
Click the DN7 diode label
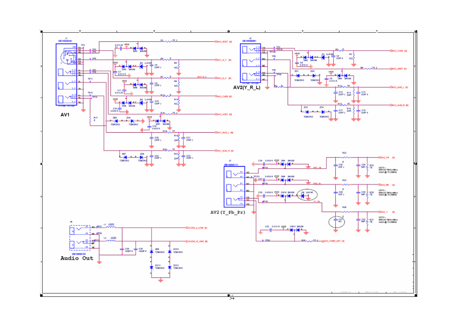coord(158,124)
